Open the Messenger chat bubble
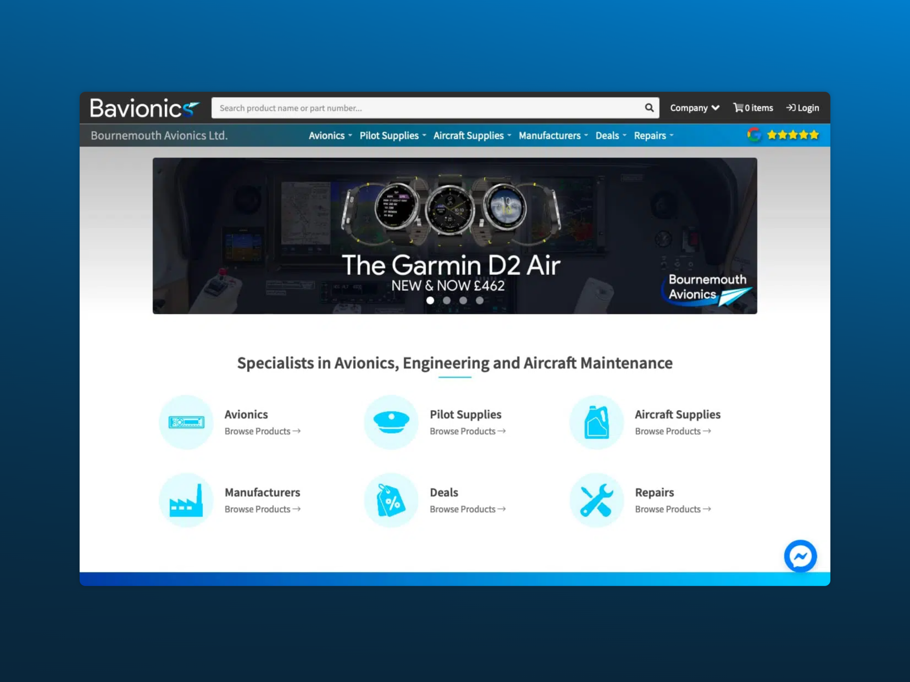This screenshot has height=682, width=910. [800, 556]
